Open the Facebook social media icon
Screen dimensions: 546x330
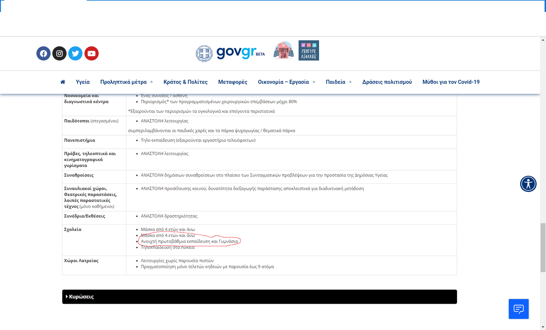coord(43,54)
